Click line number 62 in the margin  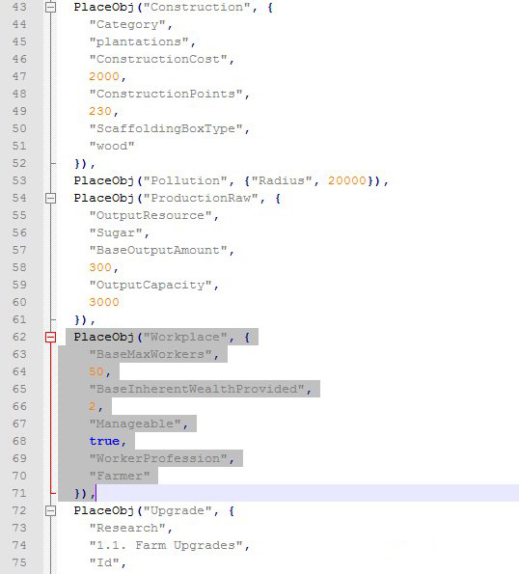pyautogui.click(x=19, y=337)
